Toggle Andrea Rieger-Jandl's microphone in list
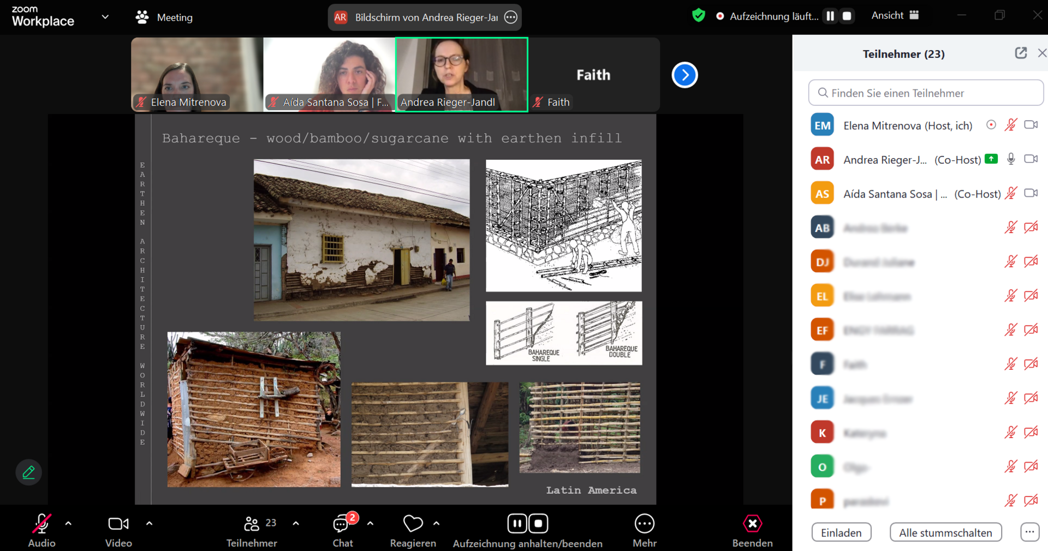Image resolution: width=1048 pixels, height=551 pixels. click(1011, 159)
